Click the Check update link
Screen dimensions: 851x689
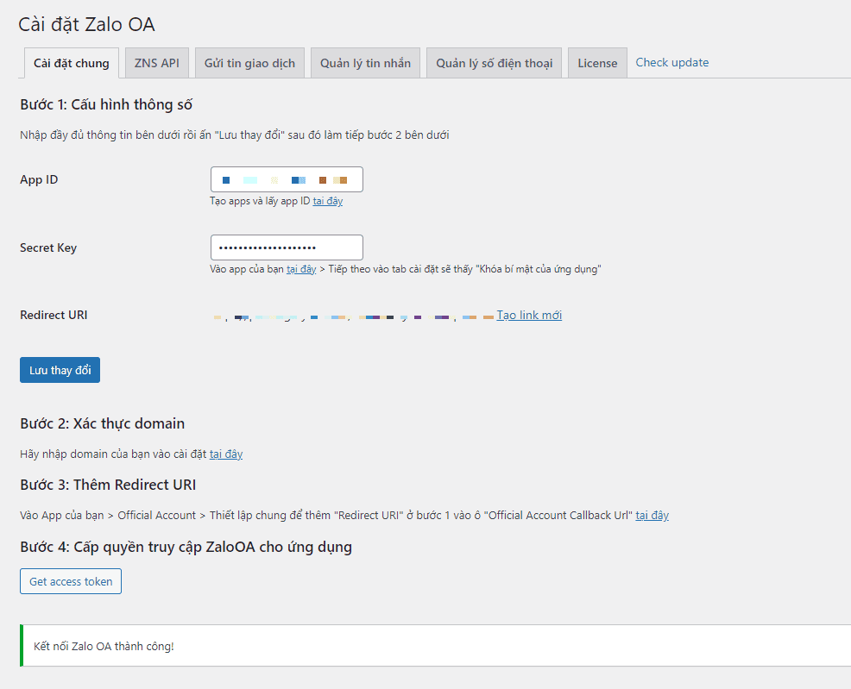pos(672,62)
